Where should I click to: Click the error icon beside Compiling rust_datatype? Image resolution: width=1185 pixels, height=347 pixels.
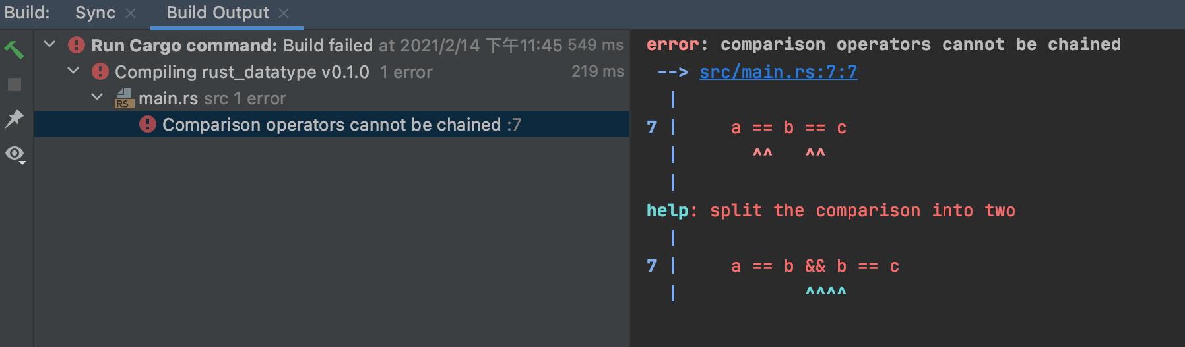pos(100,71)
